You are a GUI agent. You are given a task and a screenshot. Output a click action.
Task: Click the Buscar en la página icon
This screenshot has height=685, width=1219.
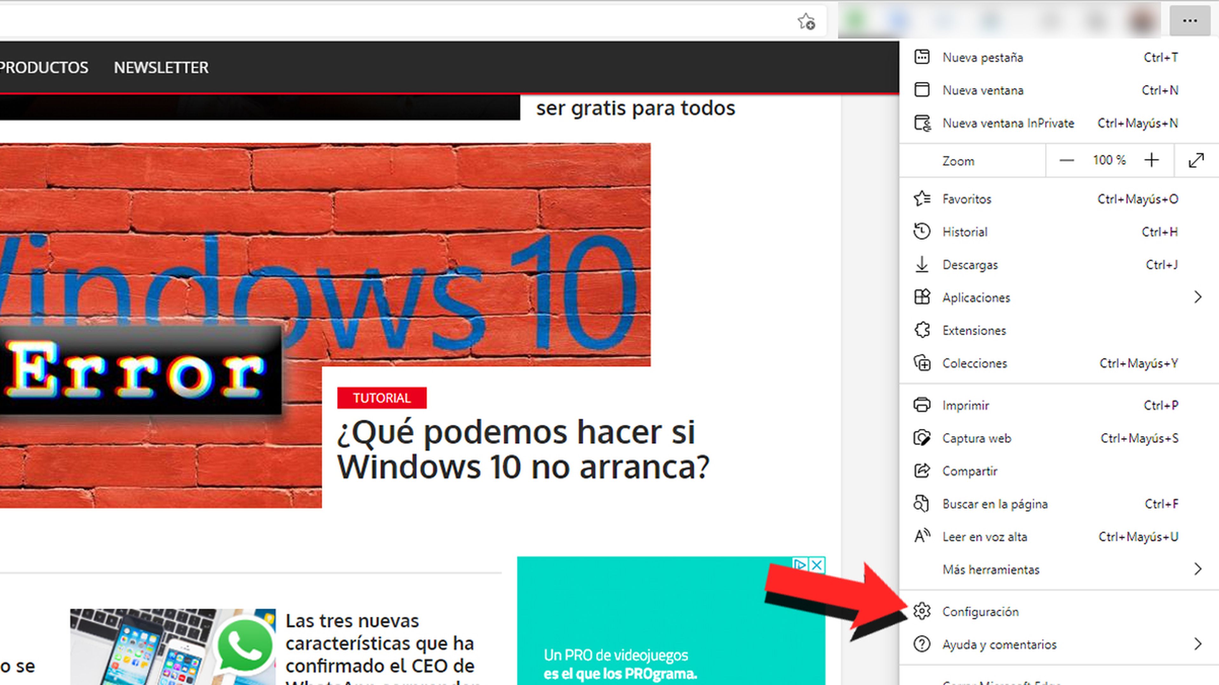coord(922,504)
